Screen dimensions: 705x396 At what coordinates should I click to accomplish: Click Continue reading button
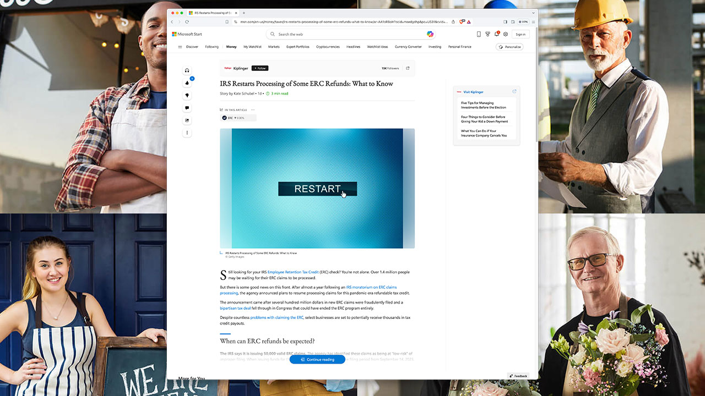pos(317,359)
